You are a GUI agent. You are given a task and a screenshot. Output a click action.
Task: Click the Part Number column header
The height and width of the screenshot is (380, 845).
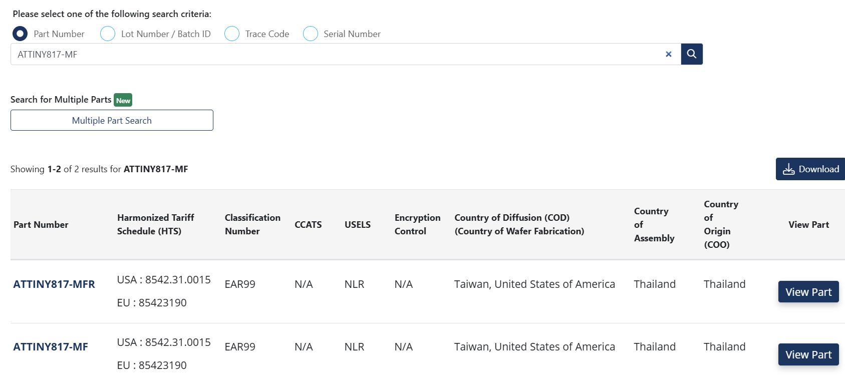(x=41, y=225)
